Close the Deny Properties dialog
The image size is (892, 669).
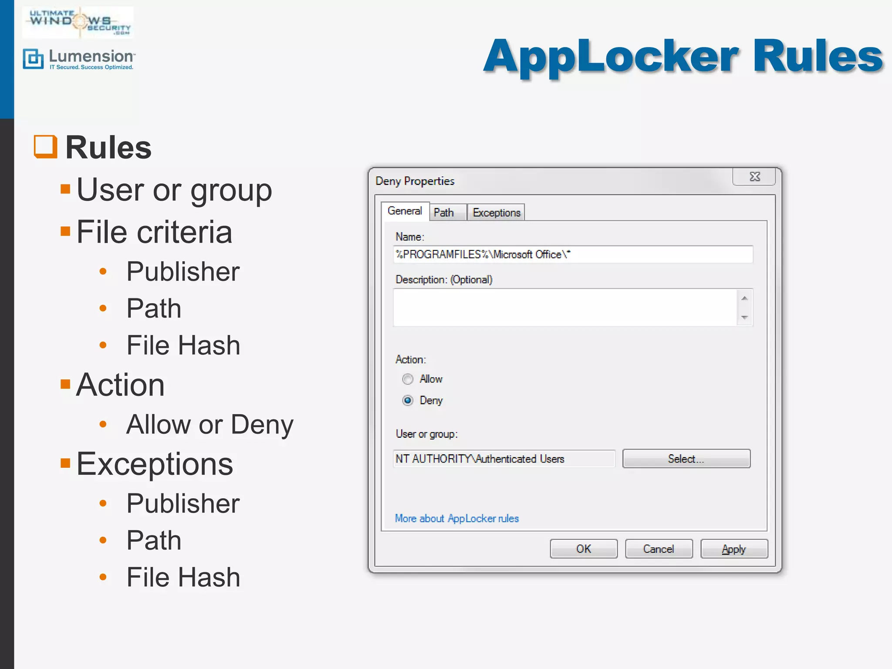[x=754, y=176]
